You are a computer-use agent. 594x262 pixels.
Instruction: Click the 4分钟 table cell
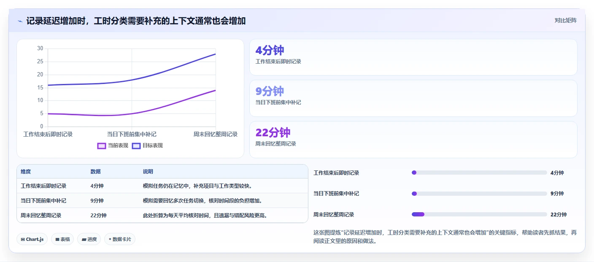click(97, 186)
